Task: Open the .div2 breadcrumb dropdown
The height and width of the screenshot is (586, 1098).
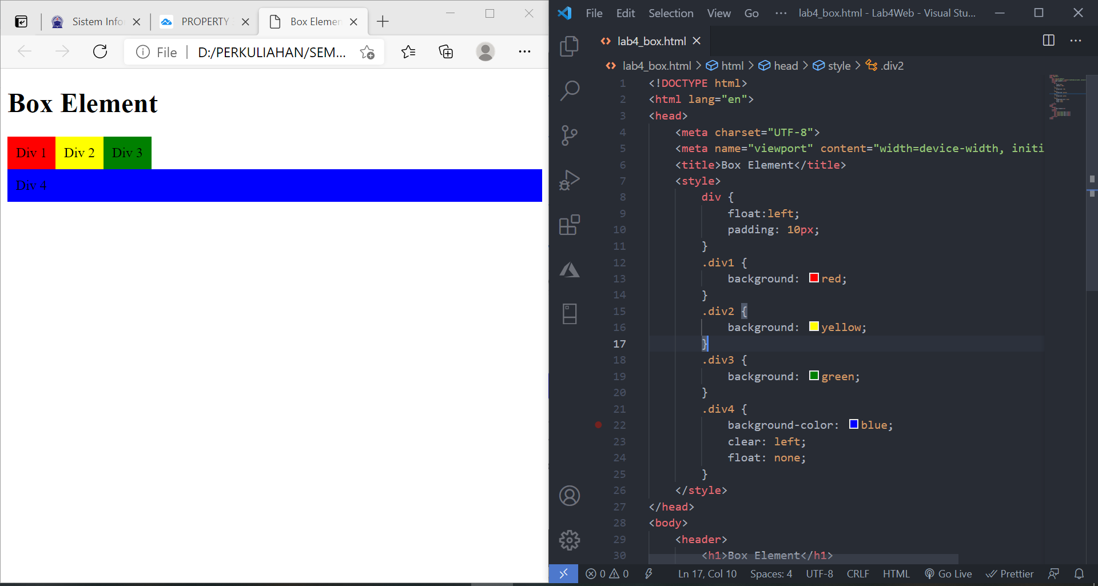Action: (x=891, y=66)
